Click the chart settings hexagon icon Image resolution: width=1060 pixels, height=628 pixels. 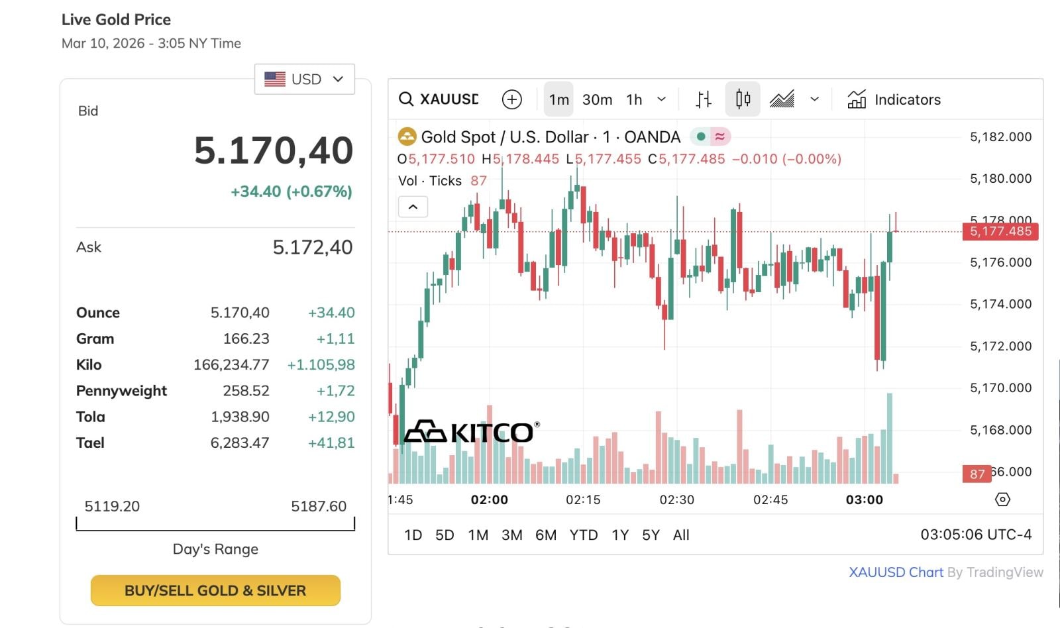tap(1002, 499)
